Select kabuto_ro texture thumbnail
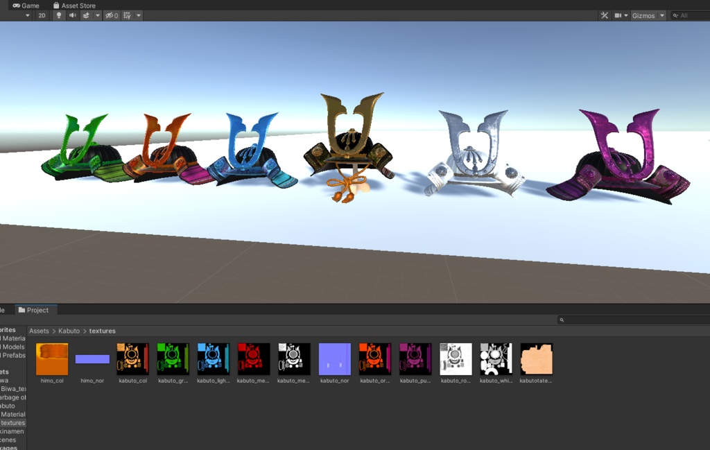This screenshot has height=450, width=710. tap(456, 359)
